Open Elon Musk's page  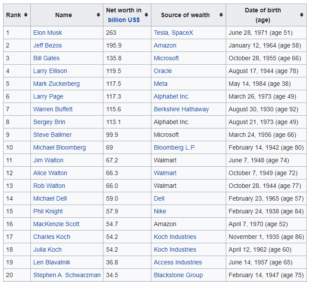point(48,33)
